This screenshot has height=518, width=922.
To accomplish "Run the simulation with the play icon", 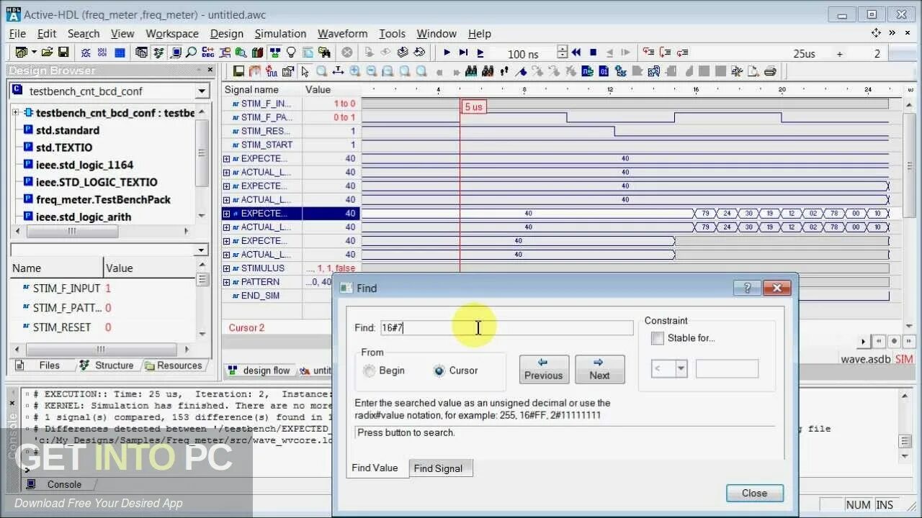I will click(447, 53).
